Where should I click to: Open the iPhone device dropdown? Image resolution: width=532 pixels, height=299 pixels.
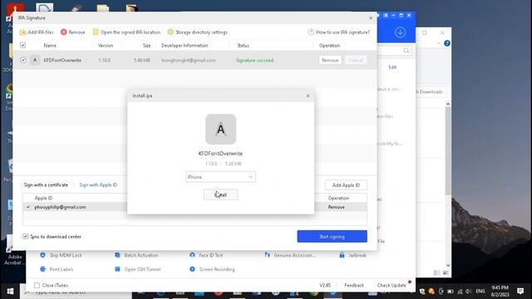pyautogui.click(x=220, y=177)
